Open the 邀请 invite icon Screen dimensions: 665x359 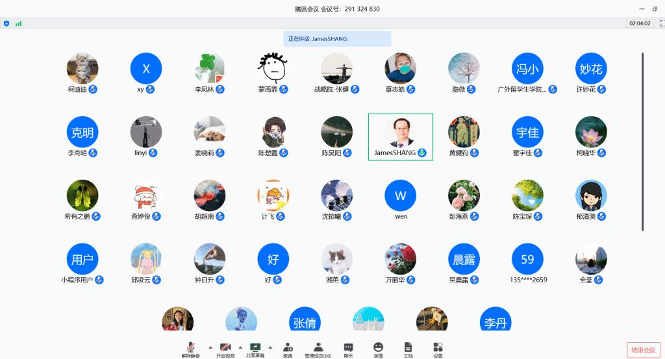click(287, 348)
